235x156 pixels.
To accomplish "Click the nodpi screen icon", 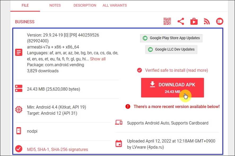I will [19, 131].
